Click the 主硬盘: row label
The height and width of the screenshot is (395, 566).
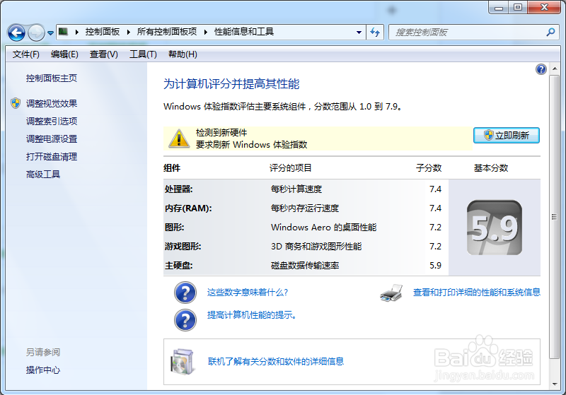pos(179,266)
